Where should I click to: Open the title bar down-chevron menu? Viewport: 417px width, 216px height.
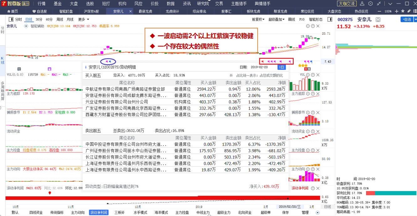pyautogui.click(x=390, y=4)
